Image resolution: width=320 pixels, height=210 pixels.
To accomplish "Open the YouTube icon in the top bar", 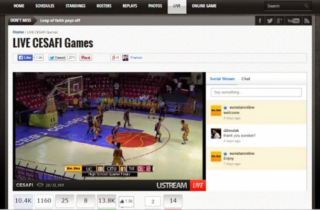I will (293, 20).
